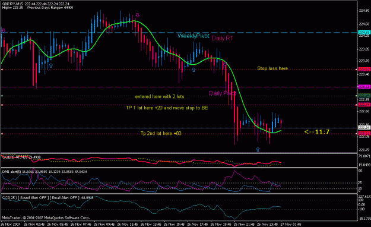Click the '26 Nov 09:45' time label
The image size is (371, 227).
(x=104, y=224)
